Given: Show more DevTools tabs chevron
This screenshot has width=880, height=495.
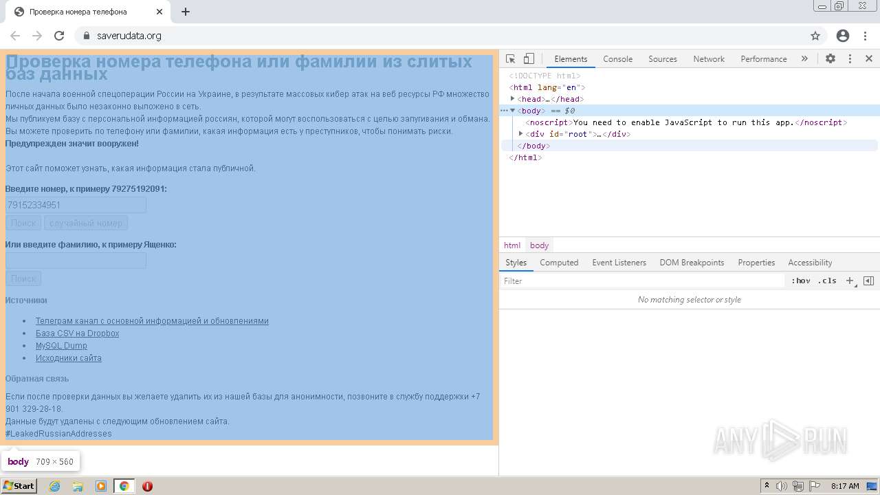Looking at the screenshot, I should [804, 59].
